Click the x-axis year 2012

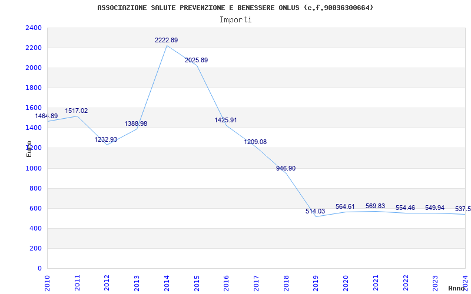click(107, 283)
